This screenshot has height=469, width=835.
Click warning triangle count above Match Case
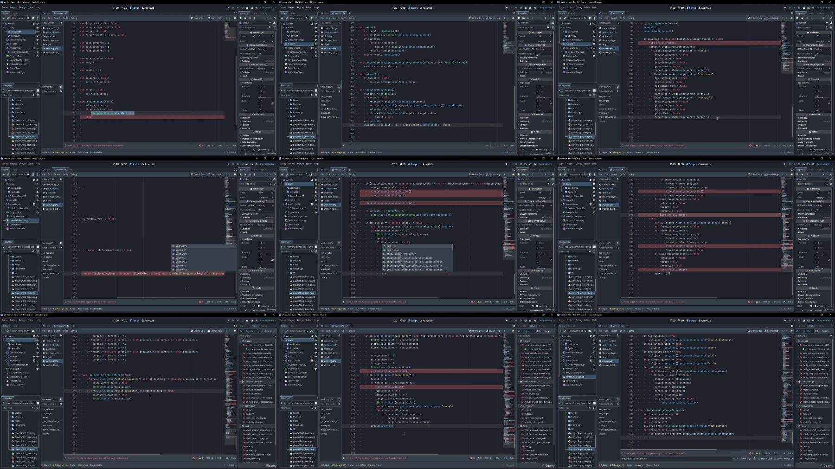click(x=758, y=453)
